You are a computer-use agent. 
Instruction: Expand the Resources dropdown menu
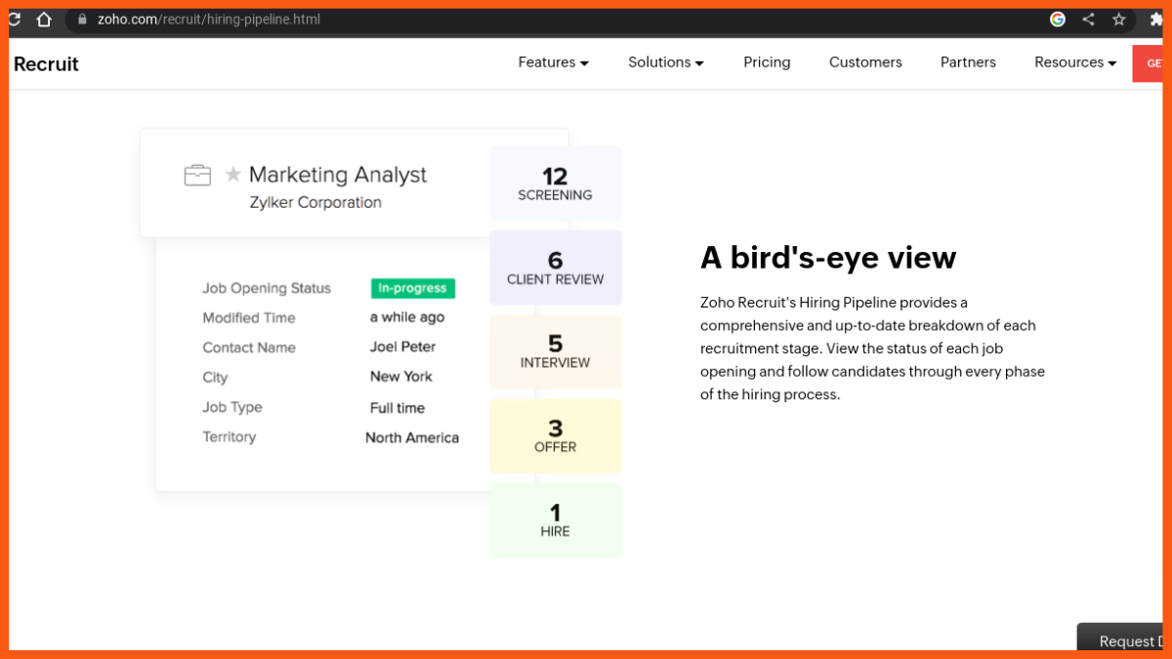(1074, 62)
